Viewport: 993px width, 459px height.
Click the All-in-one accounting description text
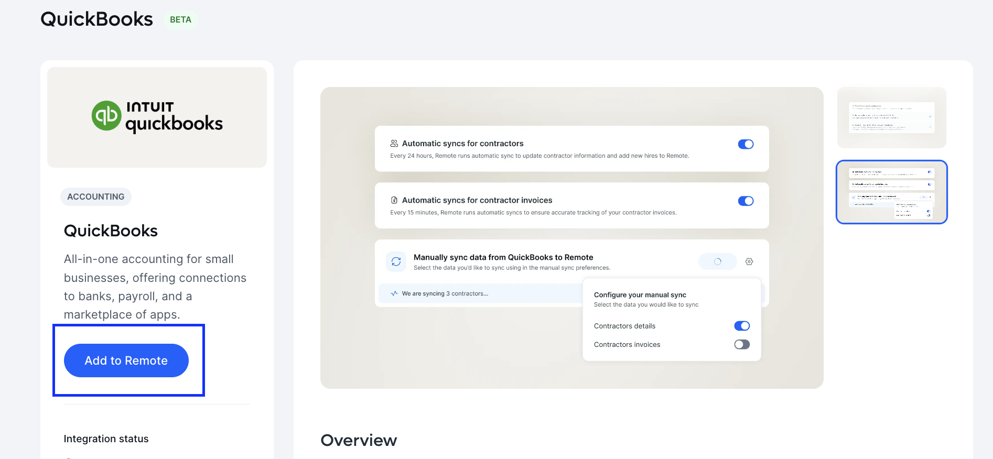155,287
